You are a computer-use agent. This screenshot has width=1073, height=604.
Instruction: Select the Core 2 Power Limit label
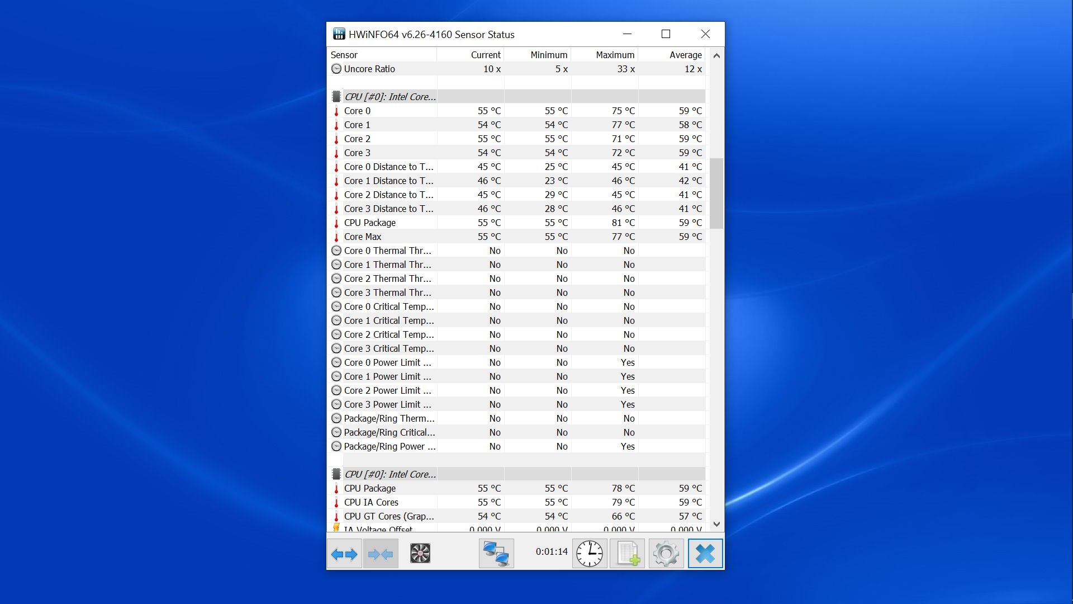click(x=388, y=390)
